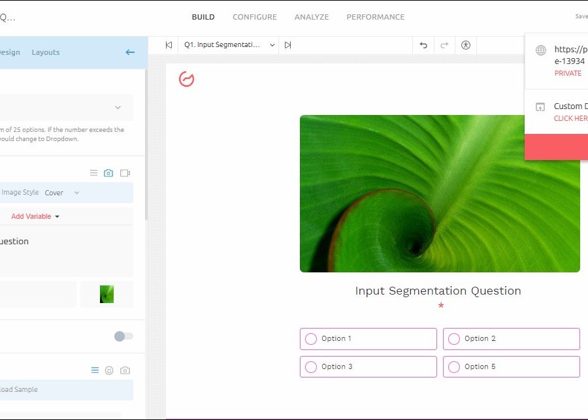Jump to the next question
This screenshot has width=588, height=420.
[x=287, y=45]
